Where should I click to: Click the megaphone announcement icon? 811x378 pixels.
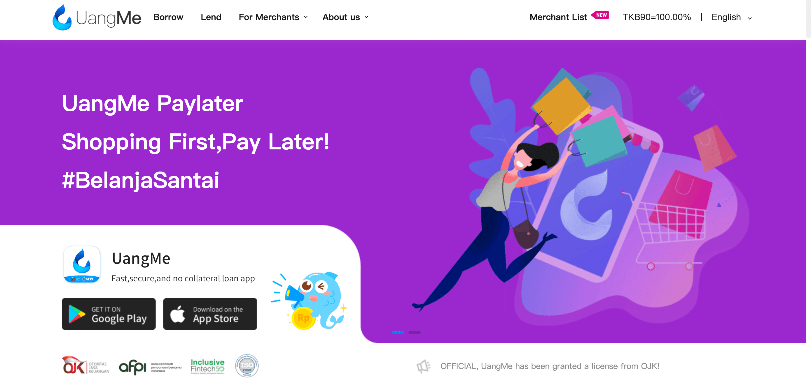point(423,366)
